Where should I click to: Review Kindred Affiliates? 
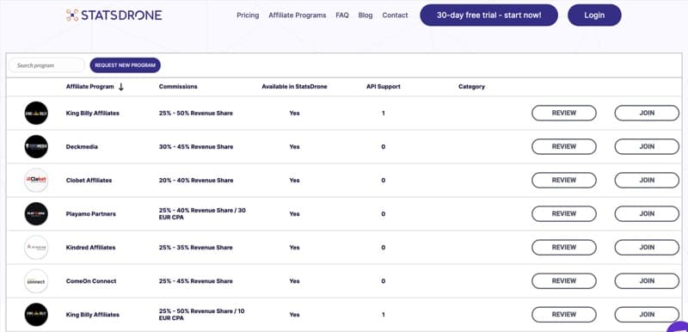pyautogui.click(x=564, y=248)
